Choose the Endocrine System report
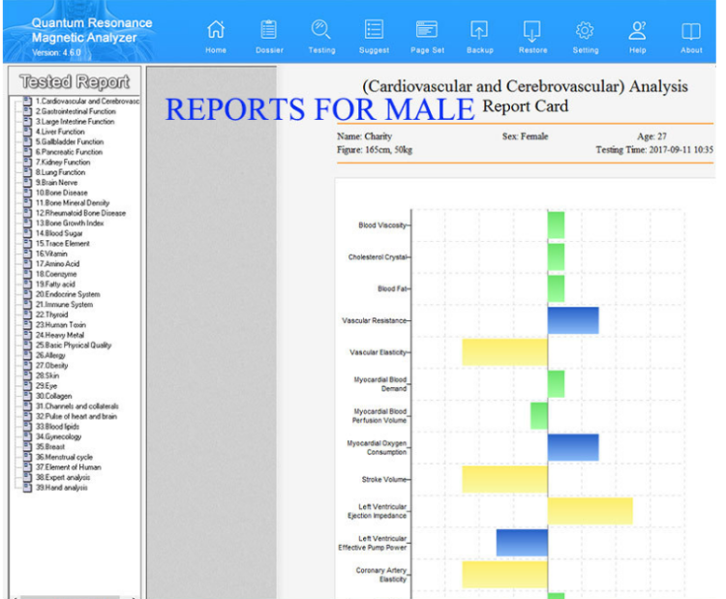The image size is (726, 599). point(67,294)
